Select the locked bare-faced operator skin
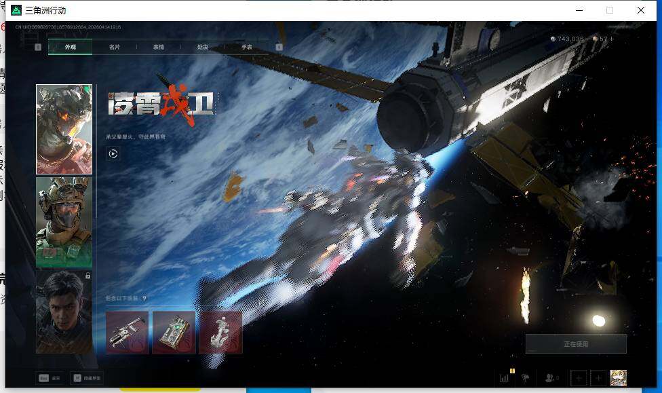 (64, 311)
